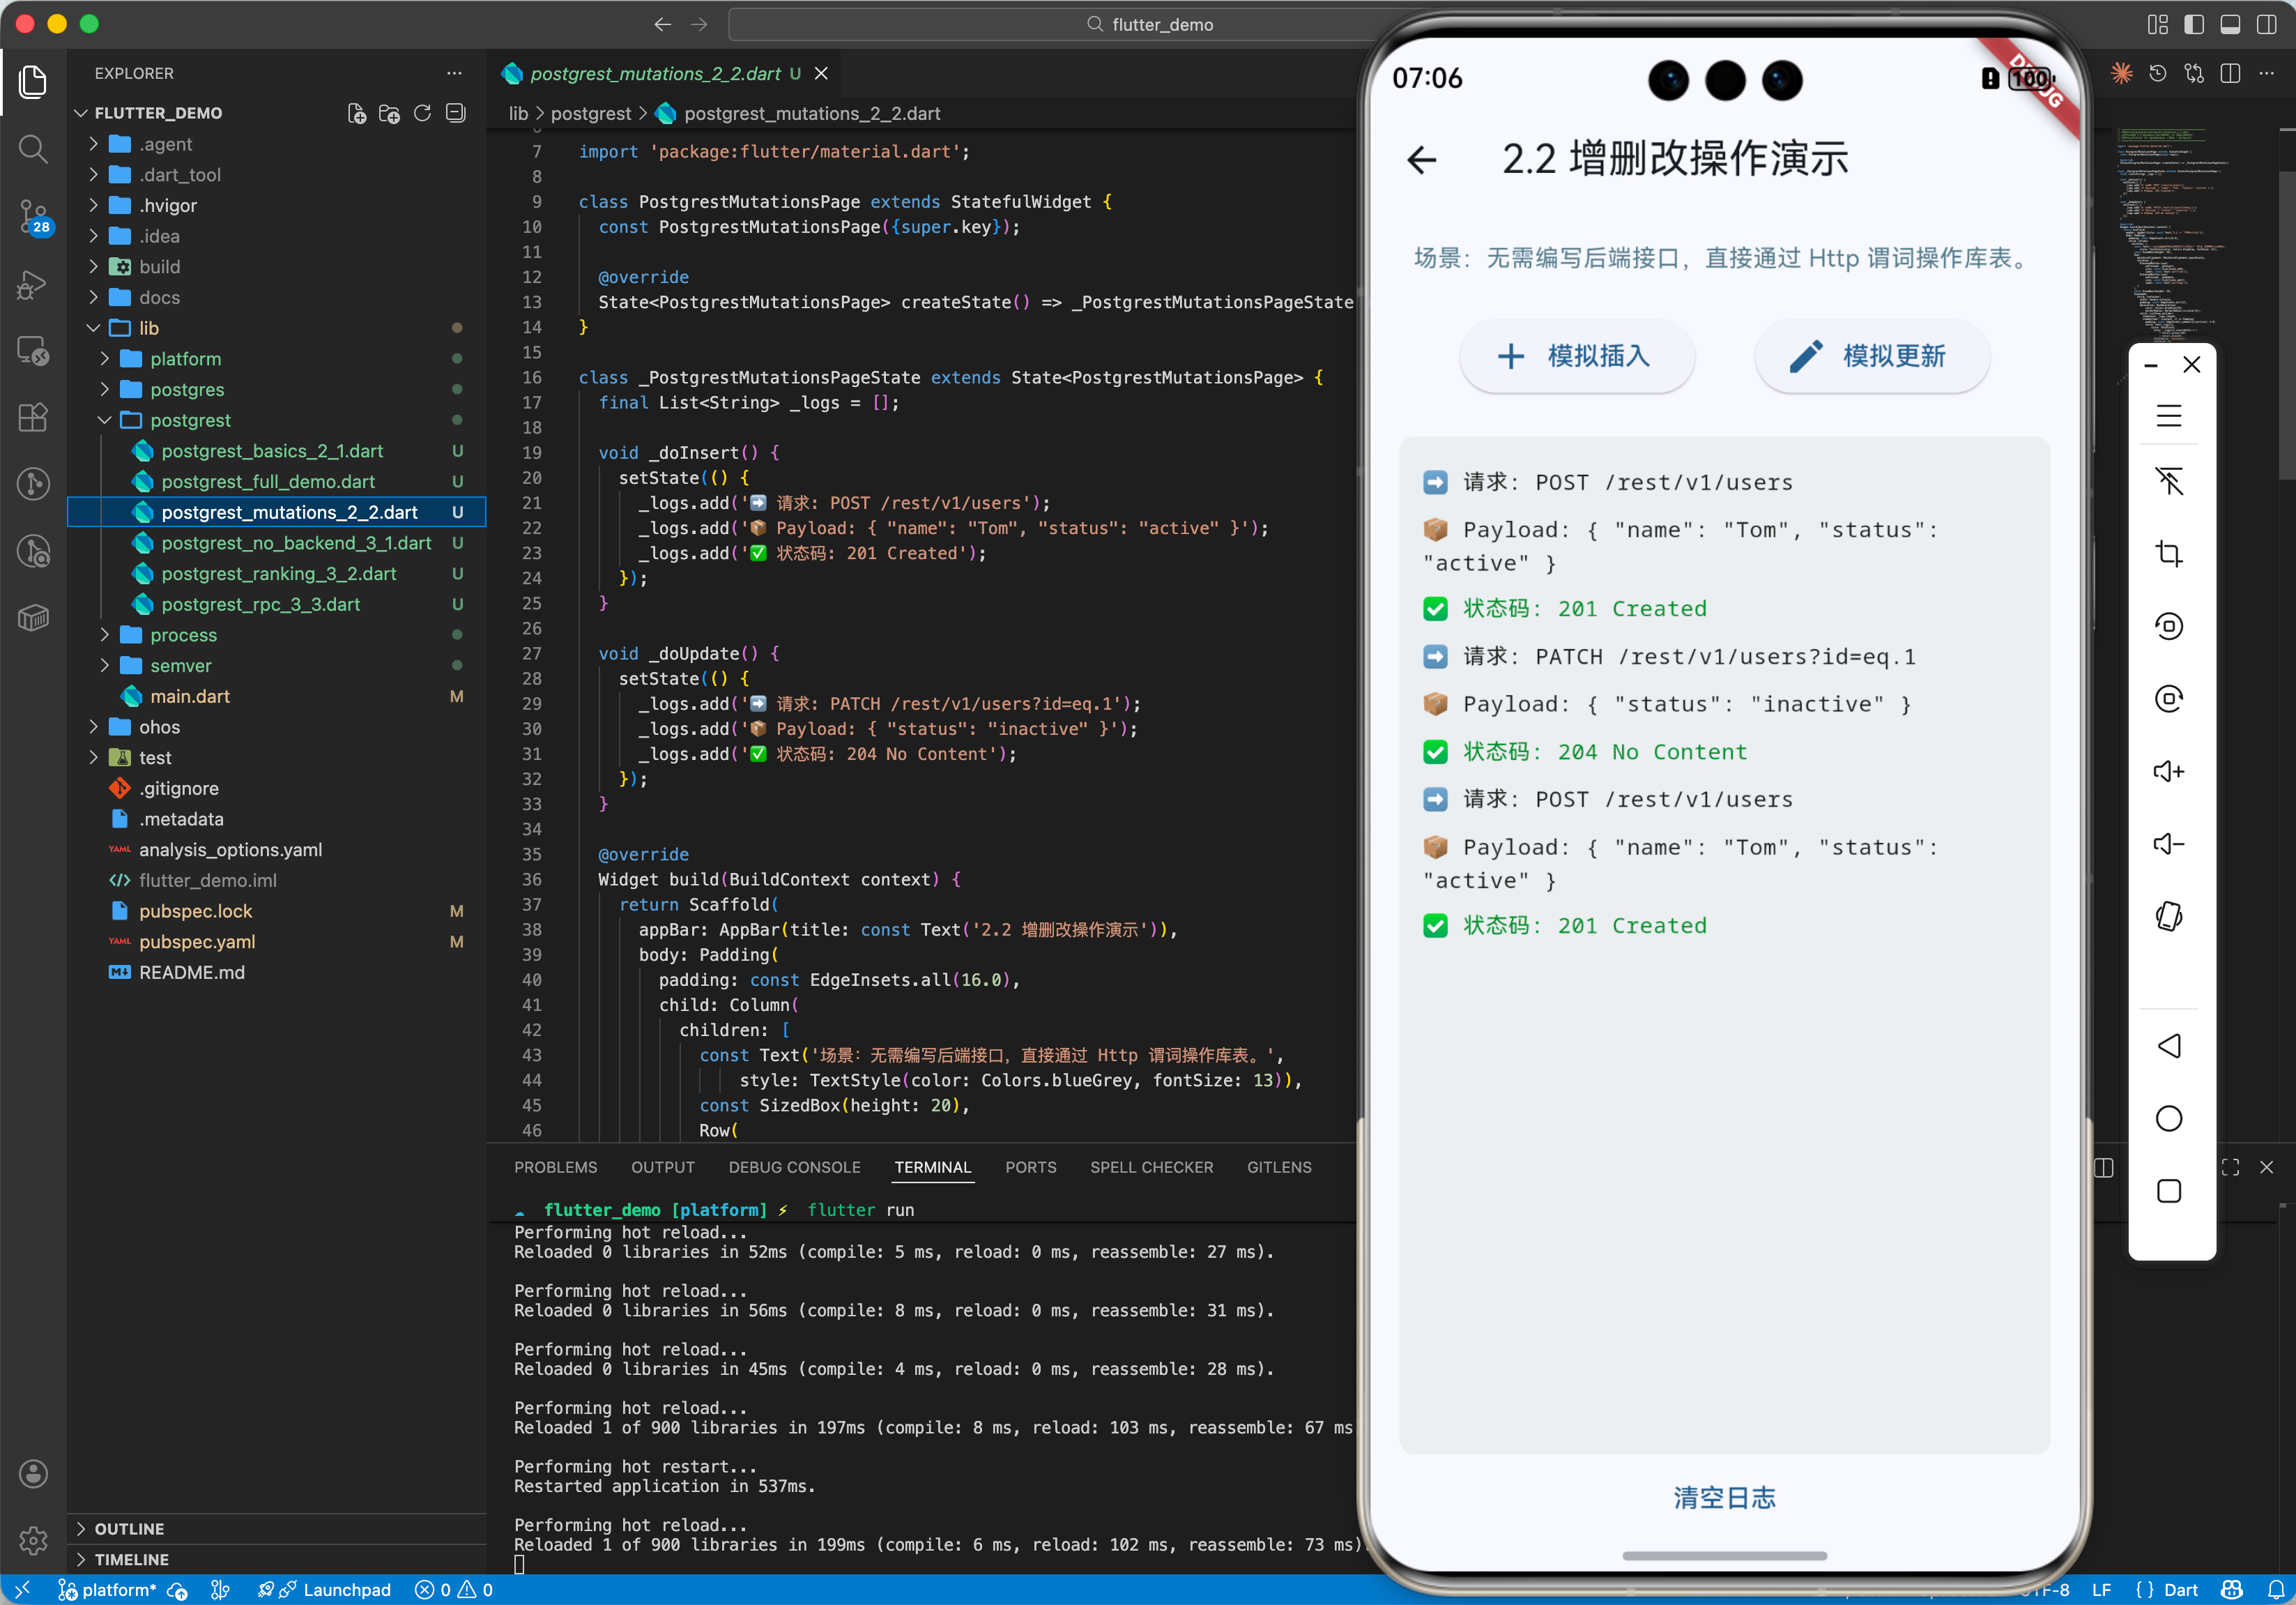The image size is (2296, 1605).
Task: Switch to the PROBLEMS panel tab
Action: (x=555, y=1167)
